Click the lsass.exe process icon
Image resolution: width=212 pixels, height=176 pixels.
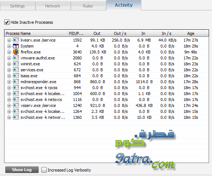click(16, 76)
